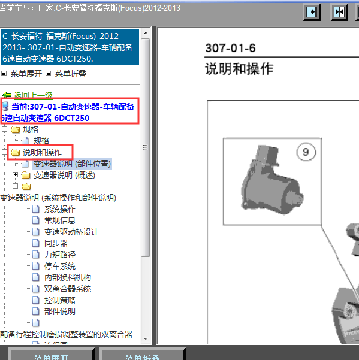Click the tree scrollbar up arrow
The width and height of the screenshot is (359, 360).
tap(146, 34)
